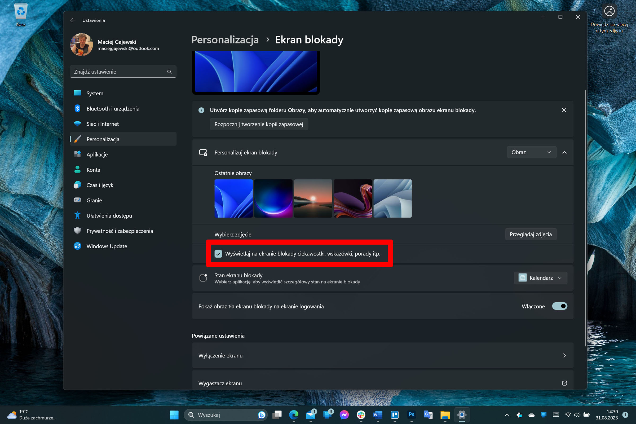Open Trello from the taskbar
636x424 pixels.
pyautogui.click(x=395, y=415)
